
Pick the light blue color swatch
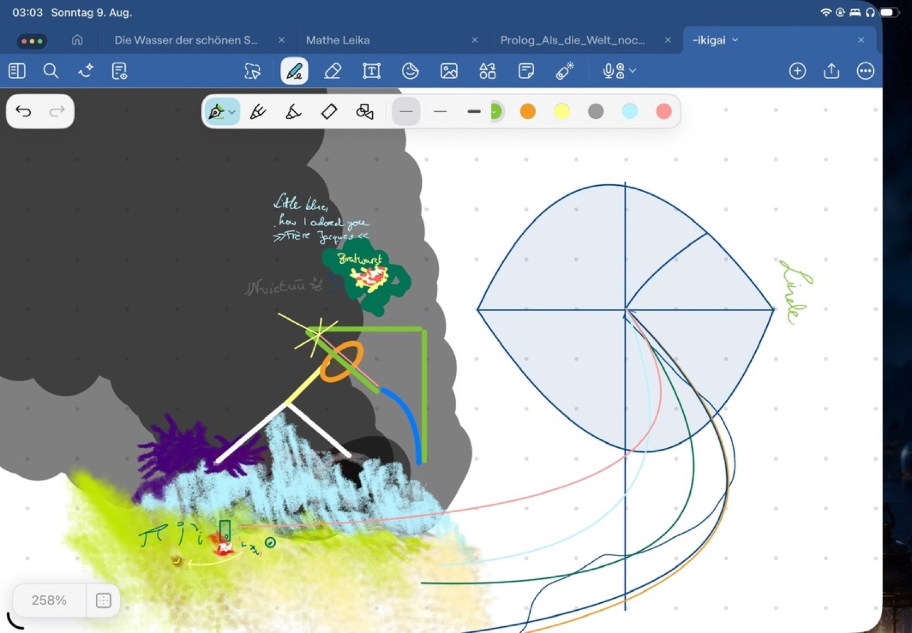tap(630, 111)
